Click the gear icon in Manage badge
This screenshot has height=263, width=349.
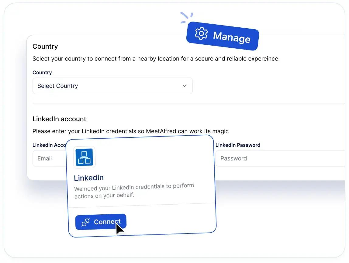[201, 34]
